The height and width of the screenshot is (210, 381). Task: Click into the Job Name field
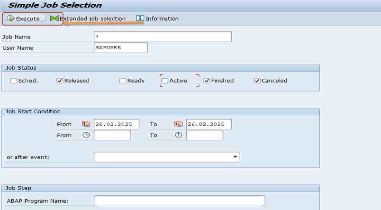(163, 37)
